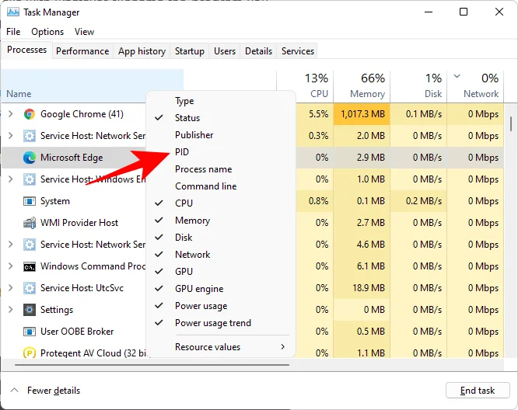Screen dimensions: 518x410
Task: Switch to the Performance tab
Action: coord(82,51)
